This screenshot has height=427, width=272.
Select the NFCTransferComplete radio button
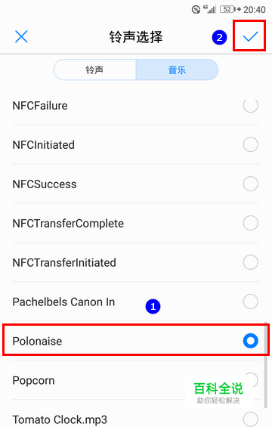(251, 223)
